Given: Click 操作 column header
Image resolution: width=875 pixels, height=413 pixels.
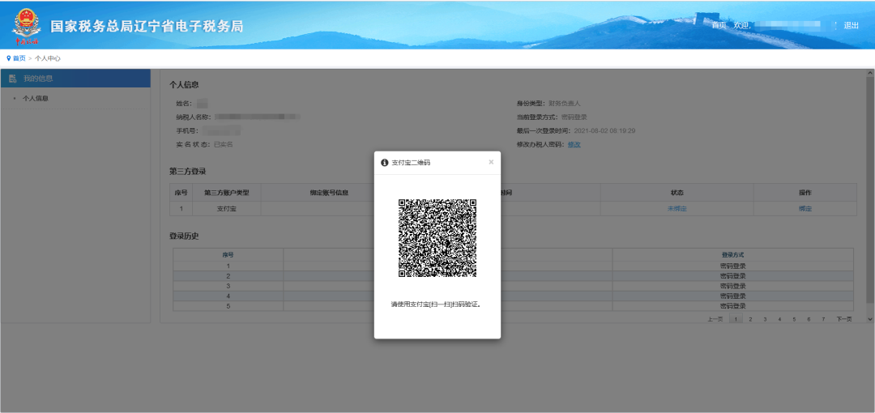Looking at the screenshot, I should click(x=805, y=193).
